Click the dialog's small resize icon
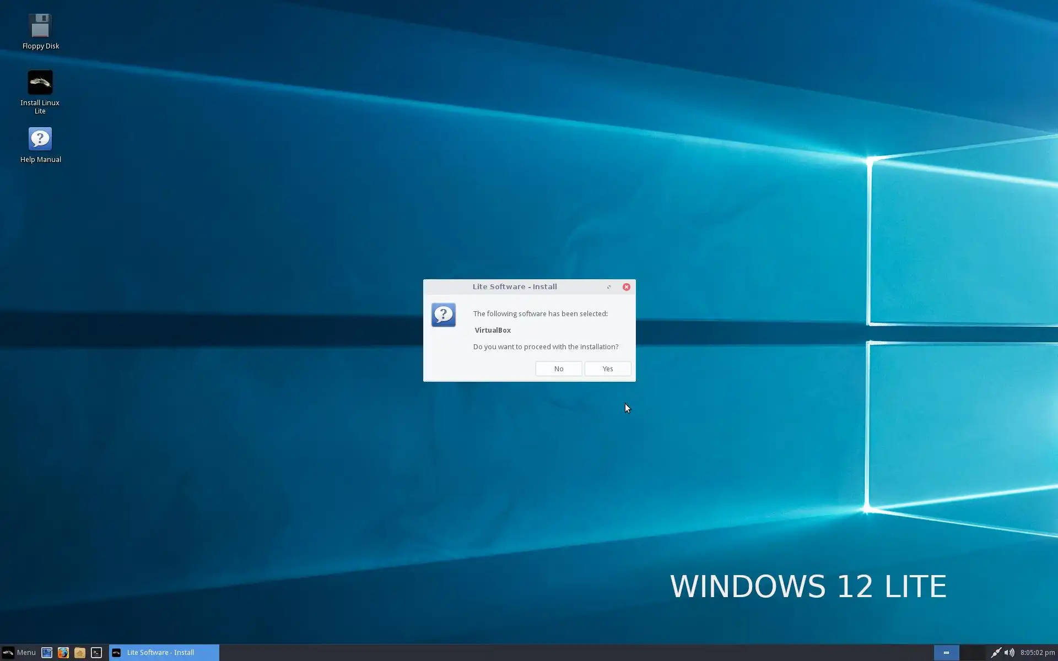Viewport: 1058px width, 661px height. (609, 287)
